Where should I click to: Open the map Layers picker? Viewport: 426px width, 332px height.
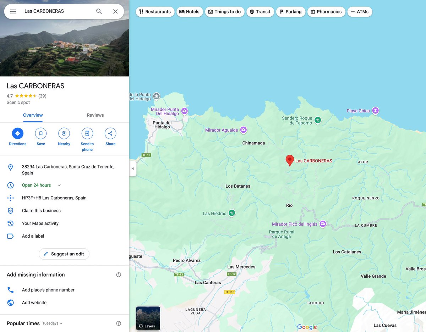tap(148, 318)
